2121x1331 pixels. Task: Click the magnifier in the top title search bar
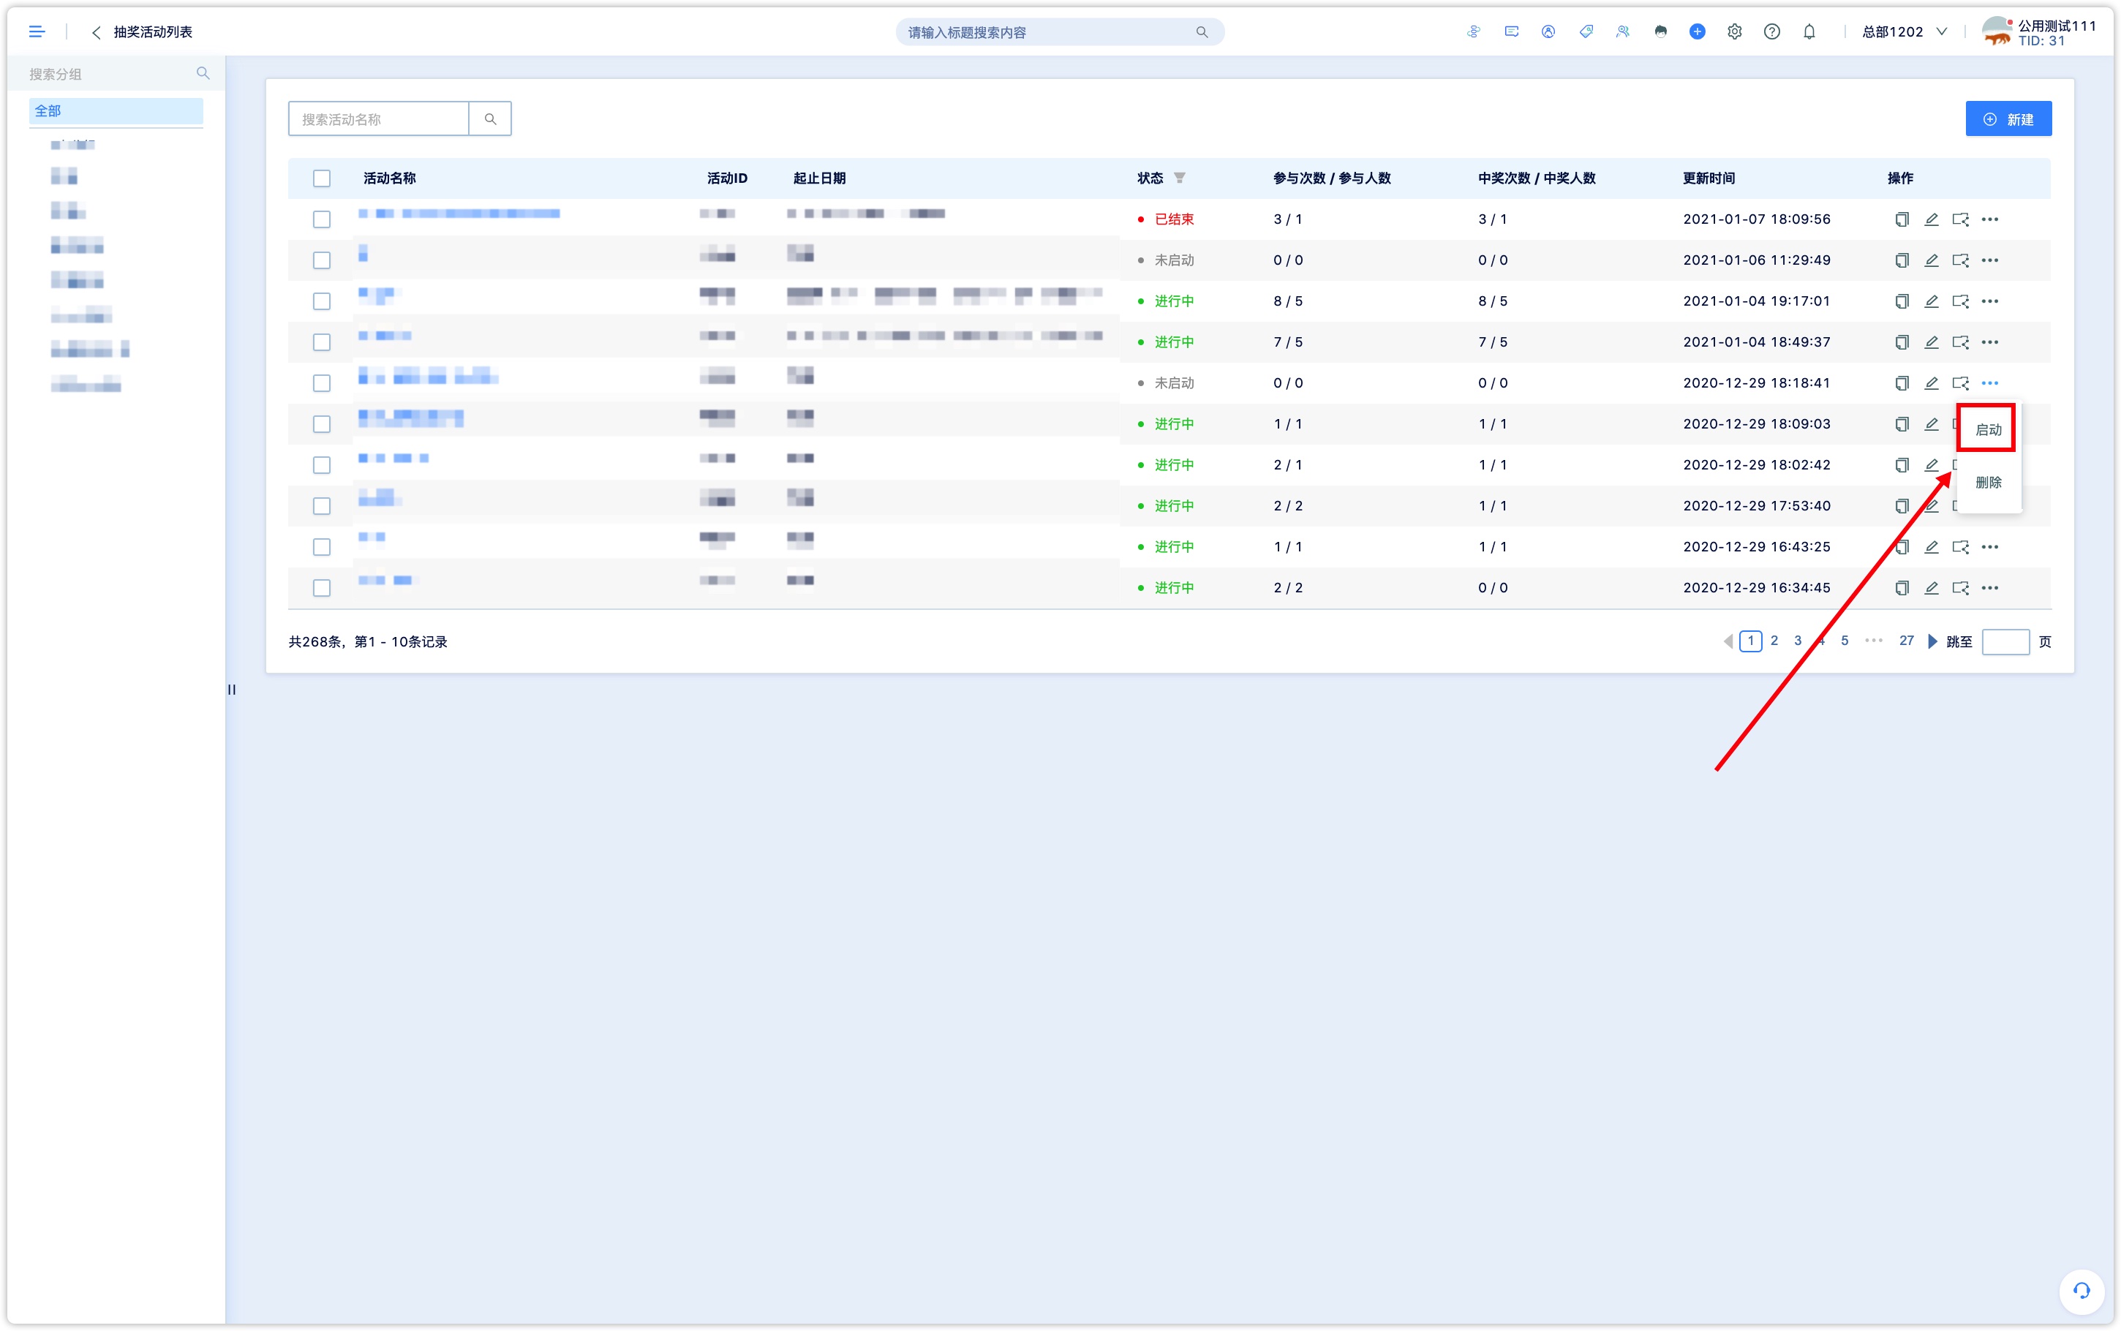tap(1202, 33)
